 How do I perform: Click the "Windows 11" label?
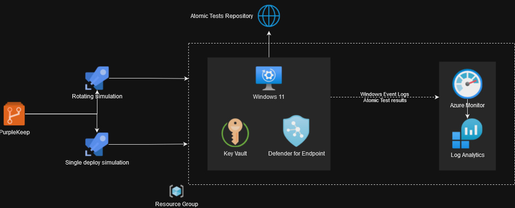pos(269,97)
